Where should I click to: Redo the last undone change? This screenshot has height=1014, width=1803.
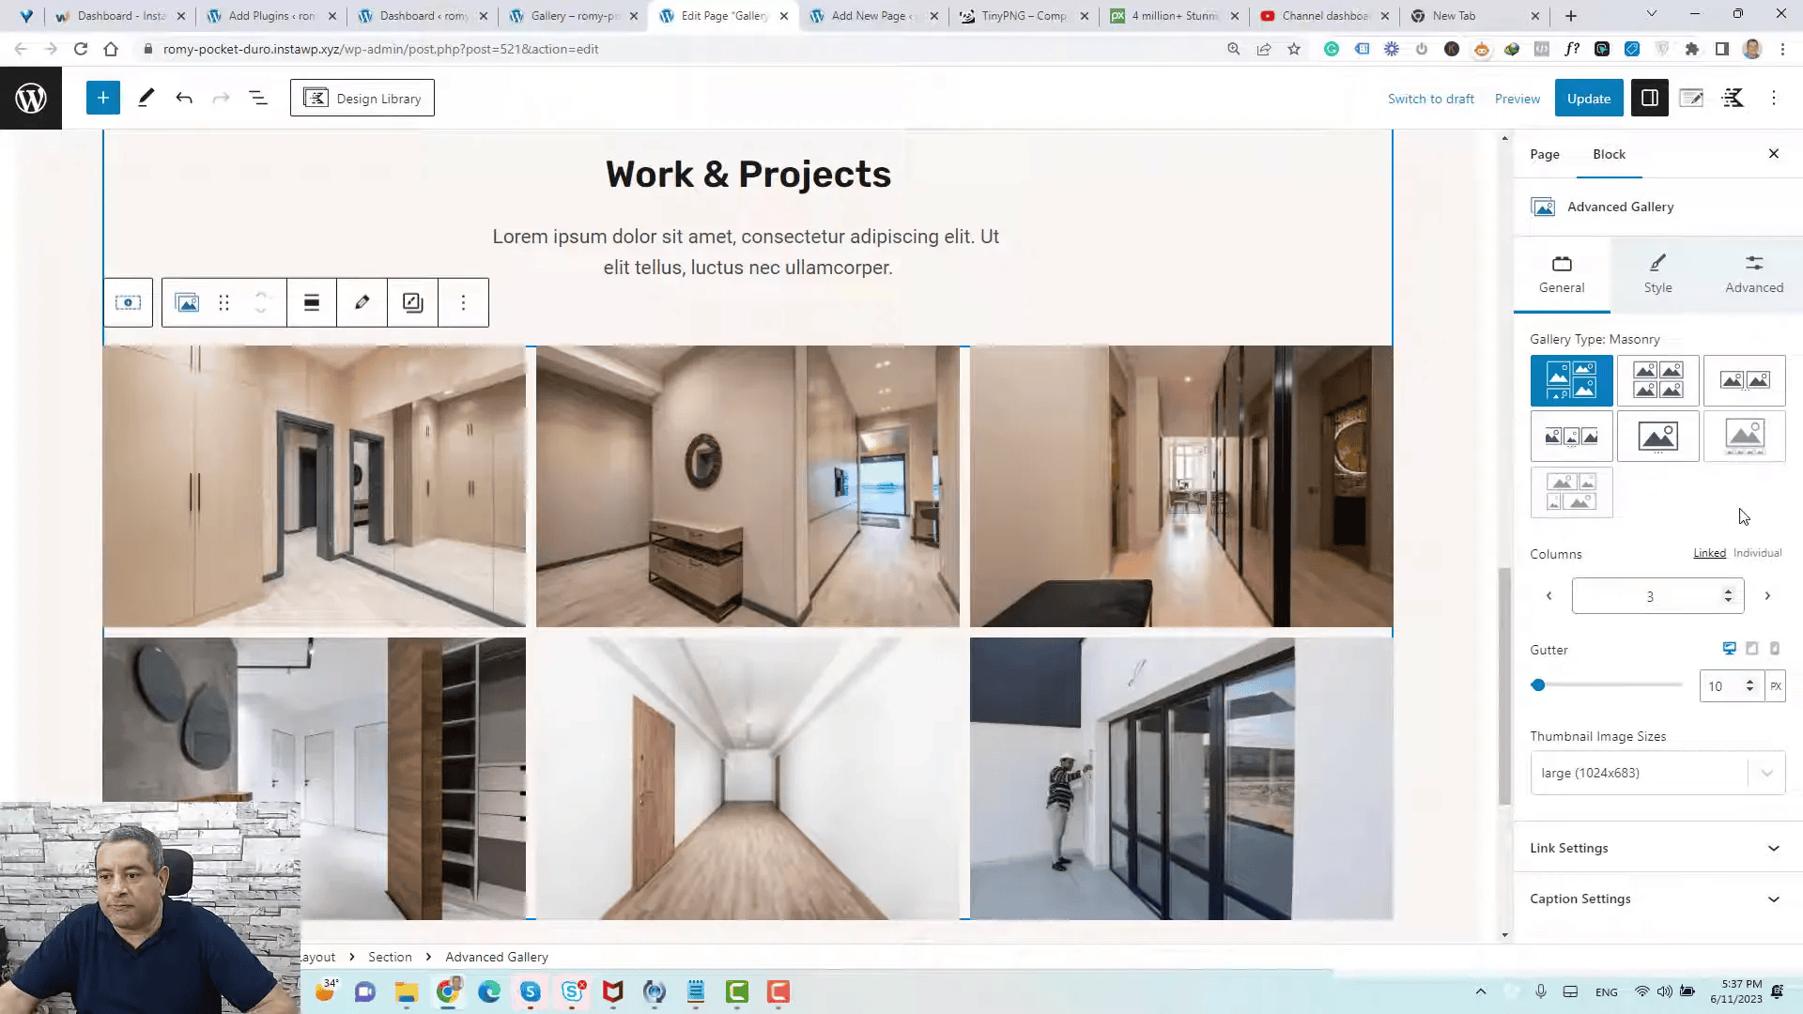coord(221,98)
